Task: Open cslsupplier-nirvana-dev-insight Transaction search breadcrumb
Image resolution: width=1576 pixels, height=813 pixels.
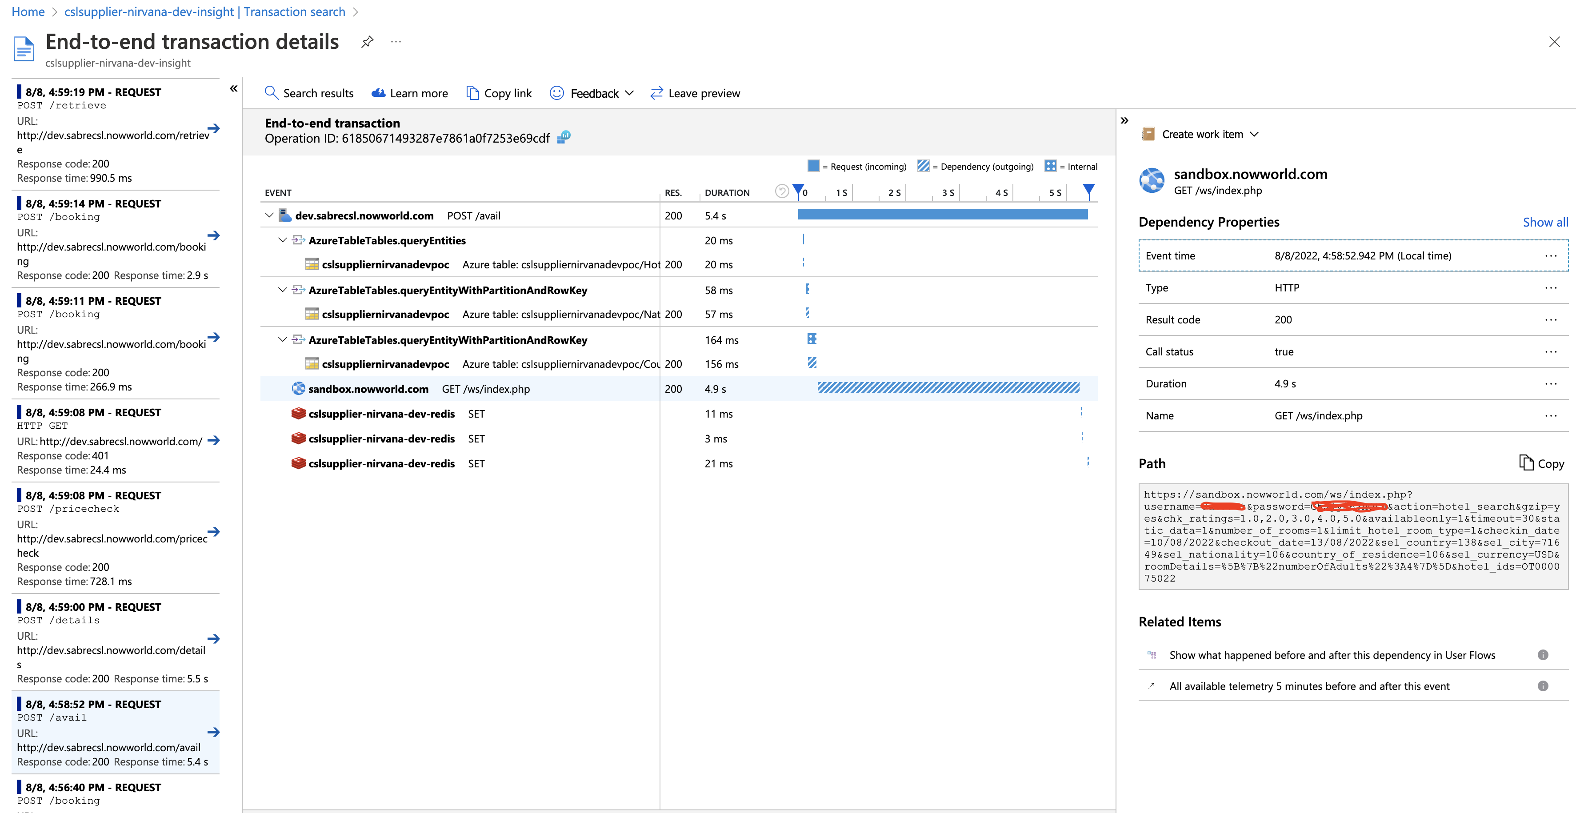Action: pyautogui.click(x=205, y=12)
